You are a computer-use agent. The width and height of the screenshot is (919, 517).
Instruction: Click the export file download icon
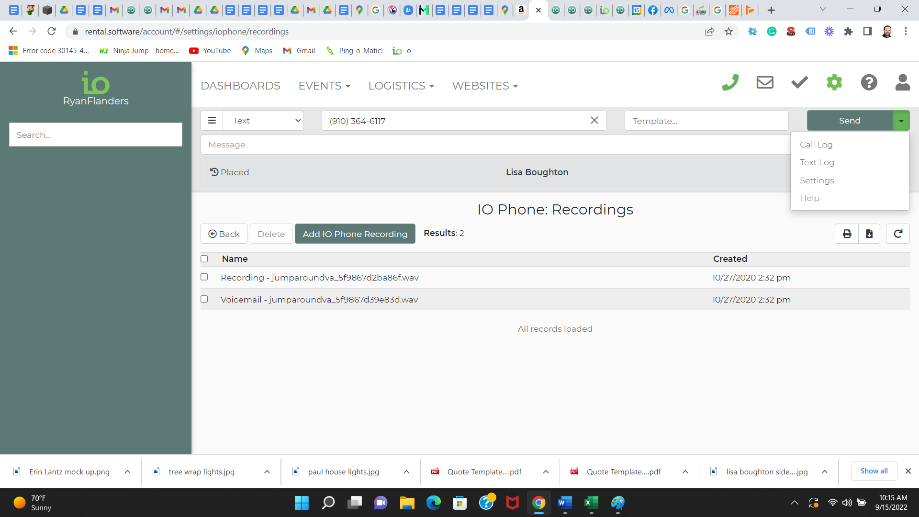click(x=869, y=234)
